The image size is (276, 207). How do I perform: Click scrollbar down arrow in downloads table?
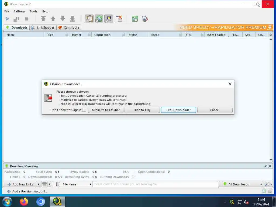(x=271, y=160)
